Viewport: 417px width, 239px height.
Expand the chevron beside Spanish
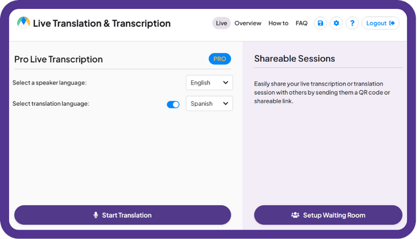[x=225, y=103]
